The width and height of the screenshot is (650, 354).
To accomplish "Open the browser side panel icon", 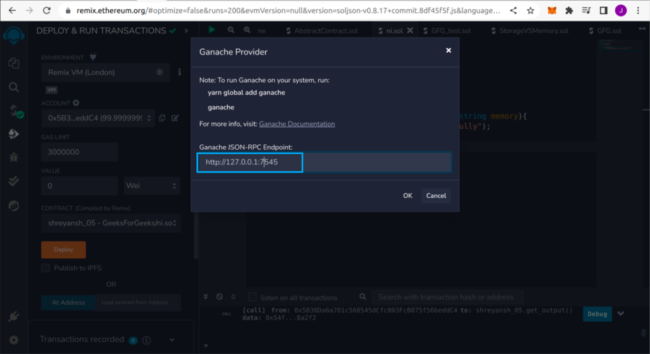I will click(x=604, y=11).
